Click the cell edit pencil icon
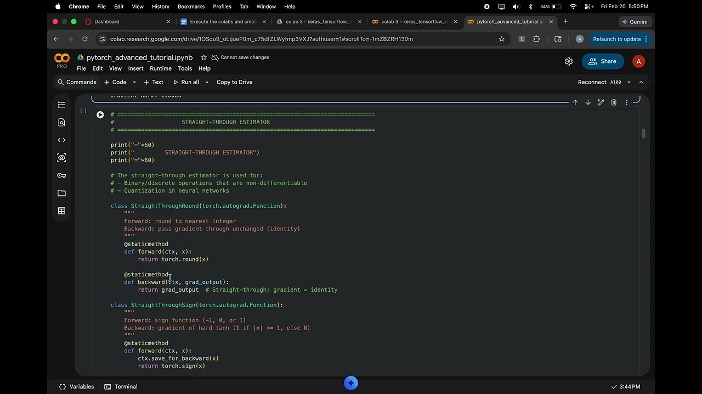 pyautogui.click(x=601, y=102)
